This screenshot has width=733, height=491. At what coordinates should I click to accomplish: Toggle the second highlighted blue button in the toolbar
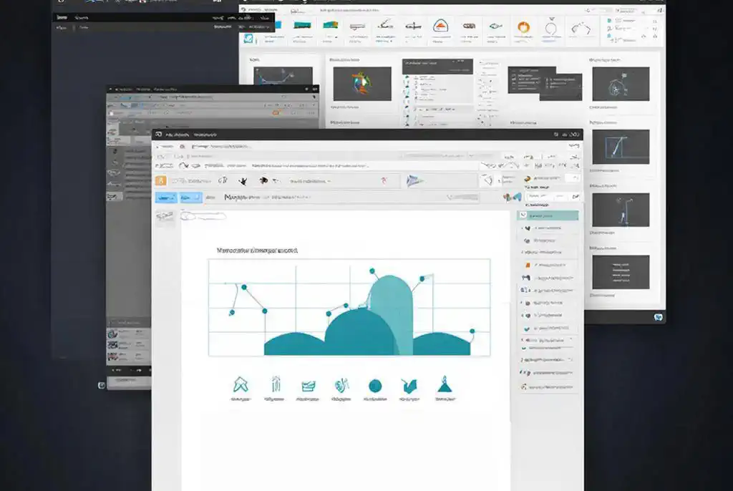click(x=190, y=198)
